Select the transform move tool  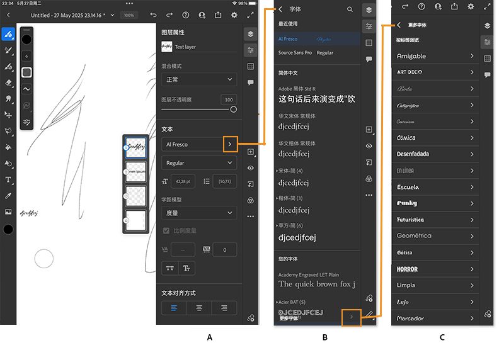(8, 115)
